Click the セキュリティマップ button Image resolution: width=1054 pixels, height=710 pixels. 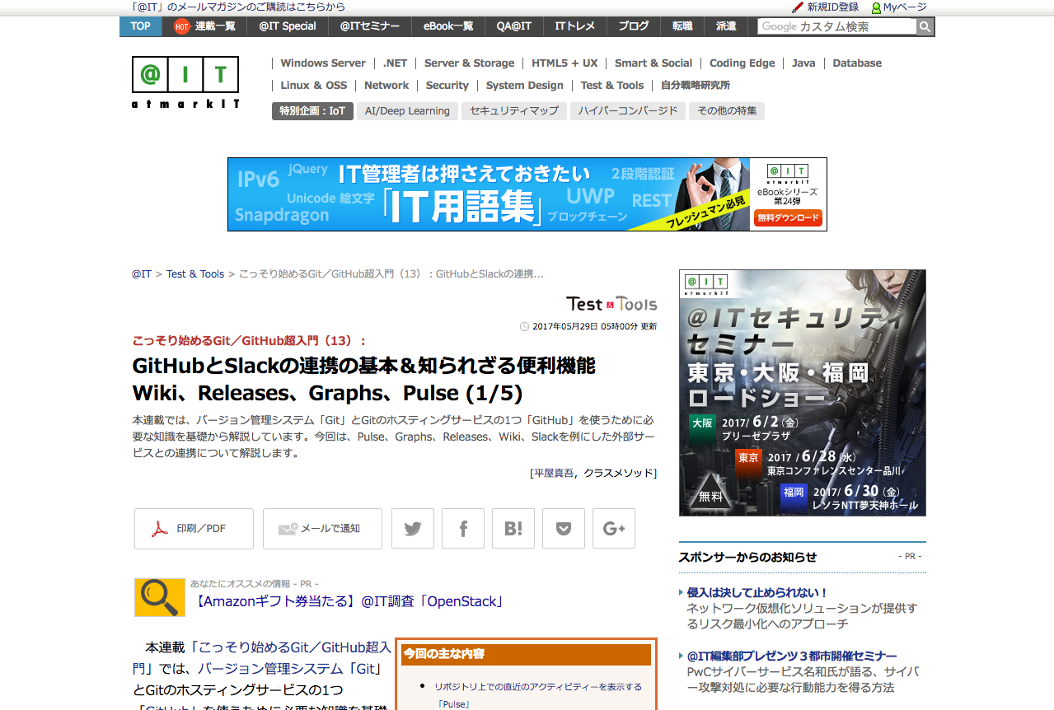point(514,111)
